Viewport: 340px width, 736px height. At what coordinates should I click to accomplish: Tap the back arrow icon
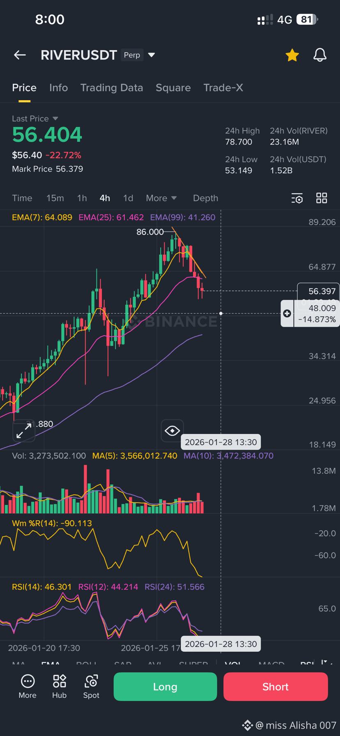pos(20,55)
